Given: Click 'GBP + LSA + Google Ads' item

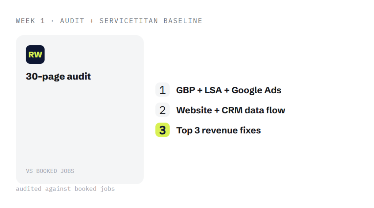Looking at the screenshot, I should 229,90.
